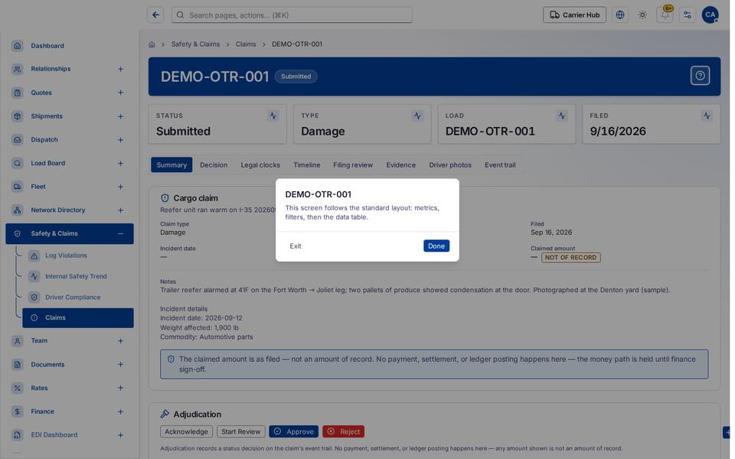Switch to the Decision tab
This screenshot has height=459, width=735.
tap(214, 165)
